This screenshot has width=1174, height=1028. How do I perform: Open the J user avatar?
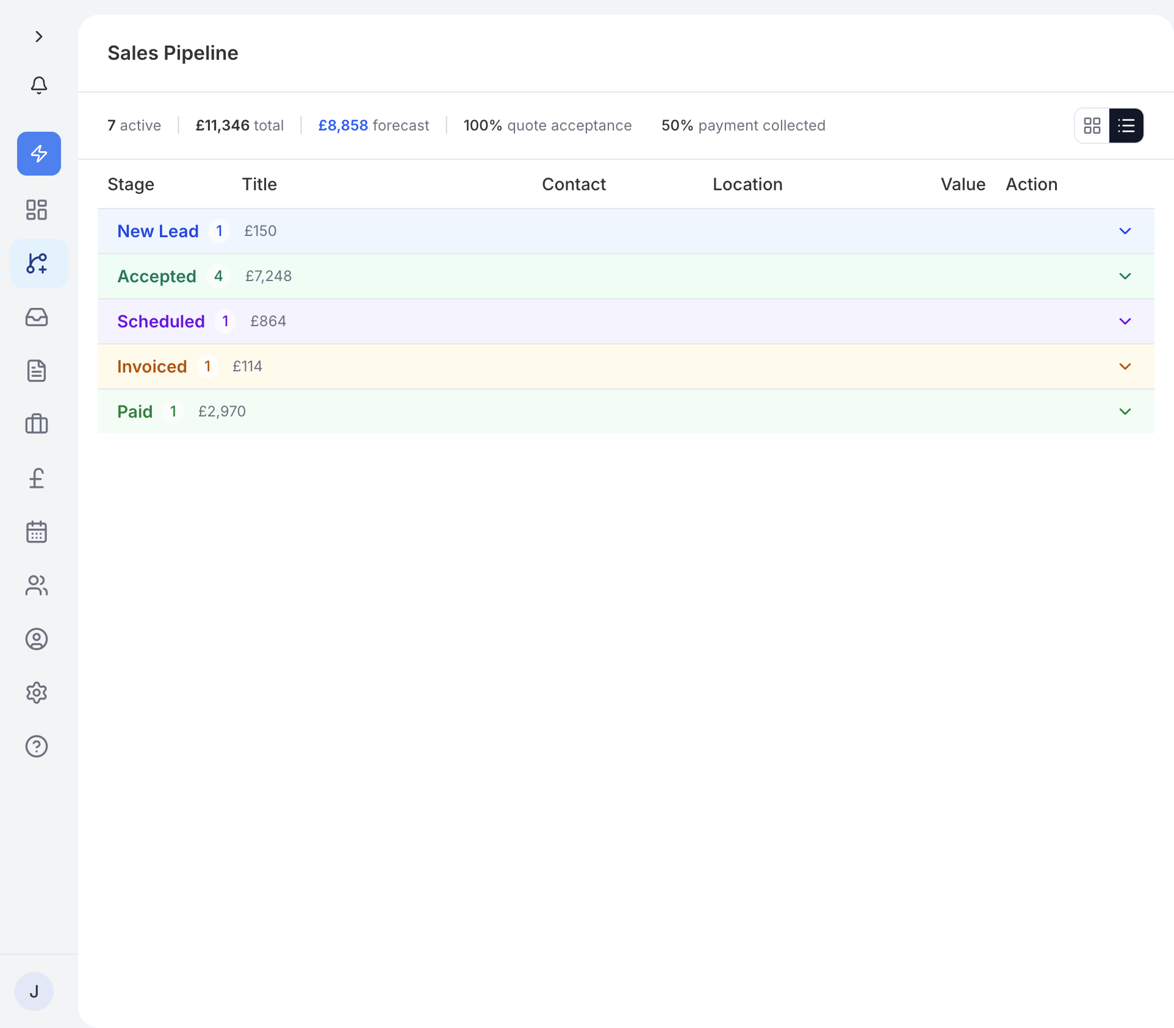34,991
